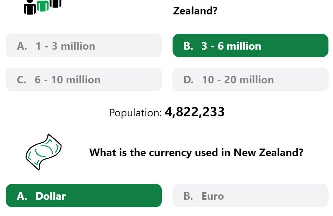Pick the Euro answer option

[x=251, y=196]
